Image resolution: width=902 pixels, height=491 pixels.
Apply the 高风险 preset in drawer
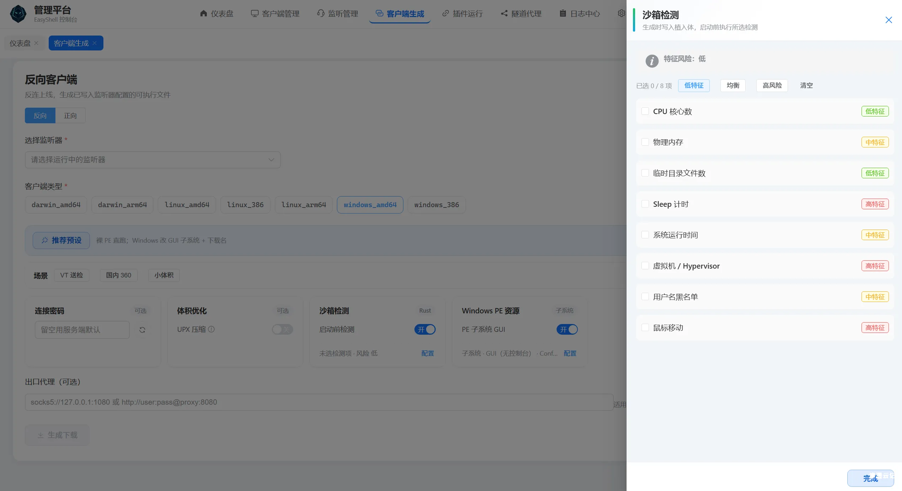pyautogui.click(x=772, y=85)
